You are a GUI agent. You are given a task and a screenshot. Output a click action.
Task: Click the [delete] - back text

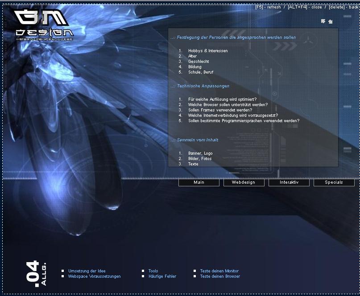click(343, 7)
